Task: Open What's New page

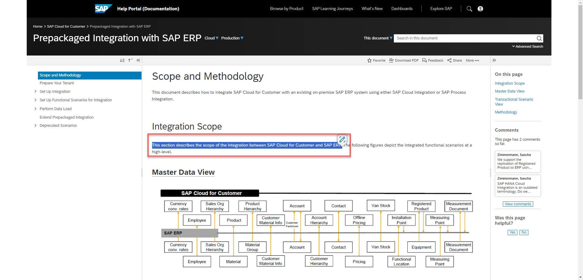Action: point(372,9)
